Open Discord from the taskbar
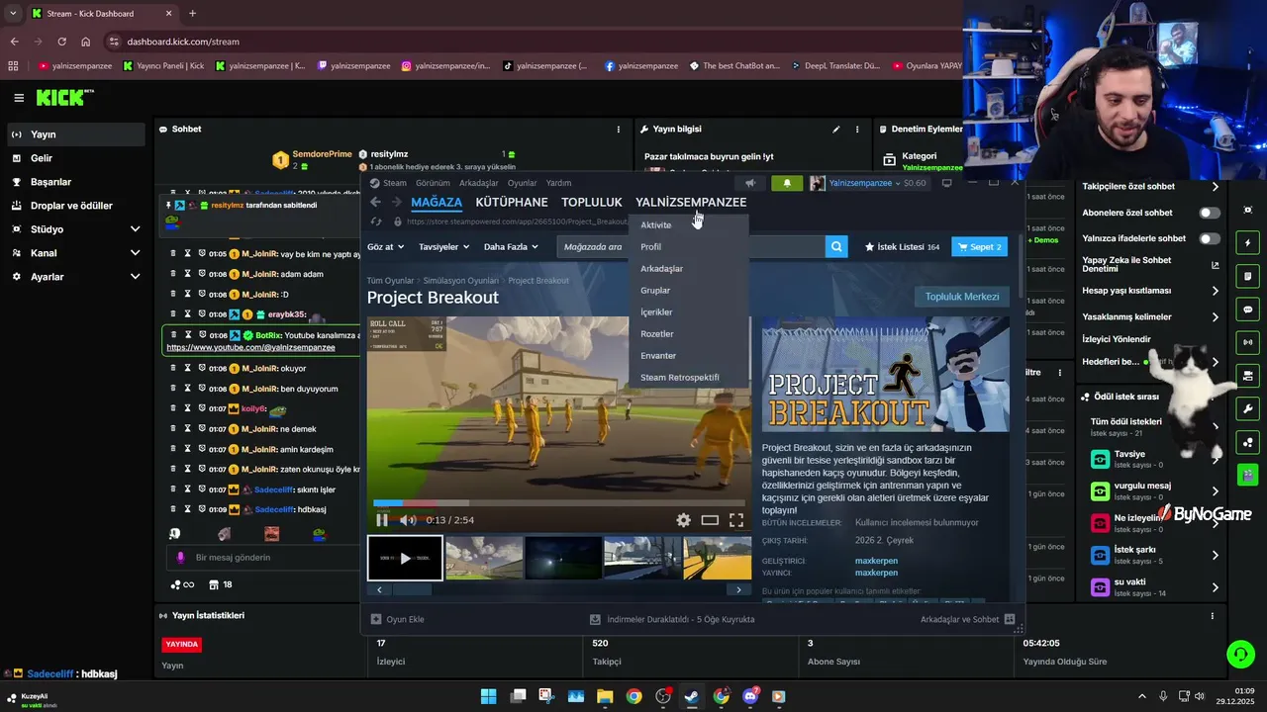The height and width of the screenshot is (712, 1267). pos(749,696)
